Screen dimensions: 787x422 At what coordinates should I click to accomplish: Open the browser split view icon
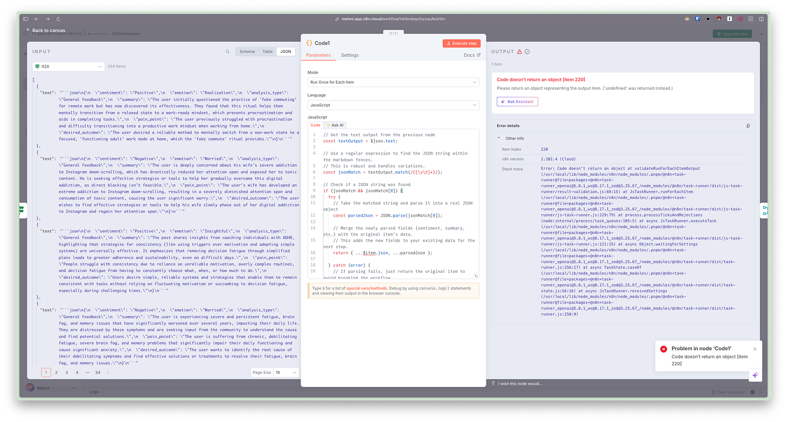(762, 19)
